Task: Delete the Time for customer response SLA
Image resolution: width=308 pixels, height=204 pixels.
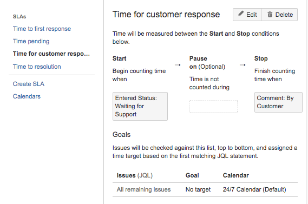Action: pyautogui.click(x=279, y=15)
